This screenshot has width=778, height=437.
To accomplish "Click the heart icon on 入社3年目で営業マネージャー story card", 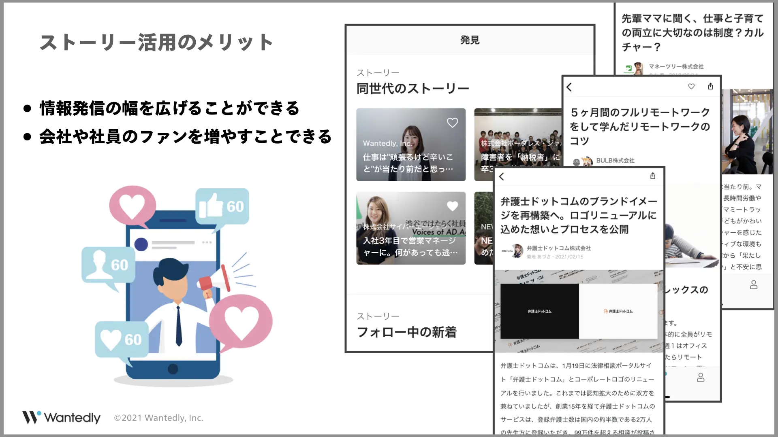I will click(452, 206).
